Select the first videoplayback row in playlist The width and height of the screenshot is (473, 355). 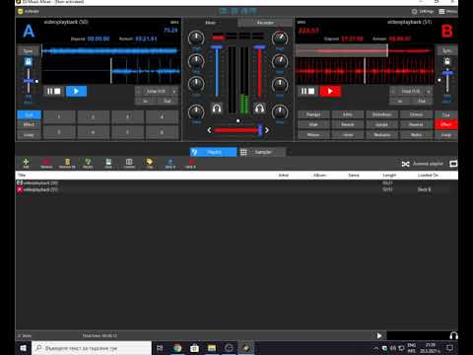click(236, 182)
